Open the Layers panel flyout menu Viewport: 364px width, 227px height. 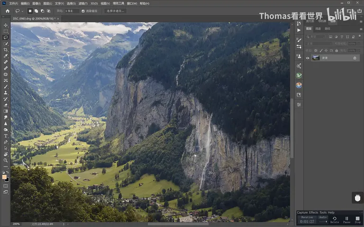(x=361, y=29)
